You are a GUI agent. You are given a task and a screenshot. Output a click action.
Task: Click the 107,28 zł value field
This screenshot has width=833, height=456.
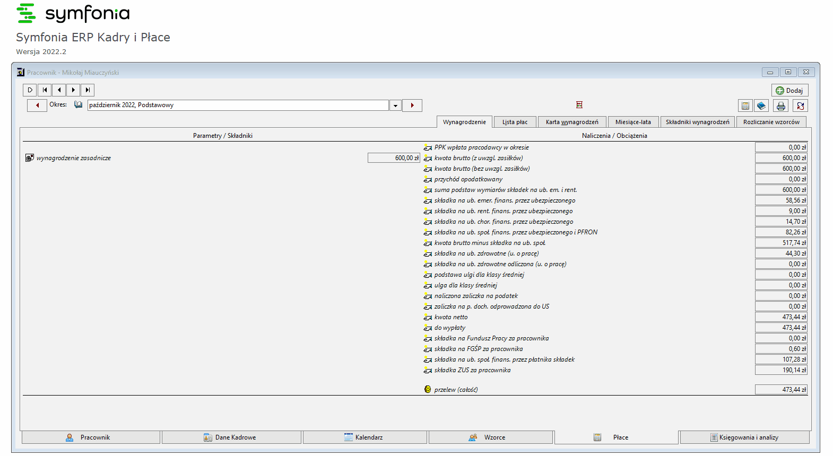781,359
